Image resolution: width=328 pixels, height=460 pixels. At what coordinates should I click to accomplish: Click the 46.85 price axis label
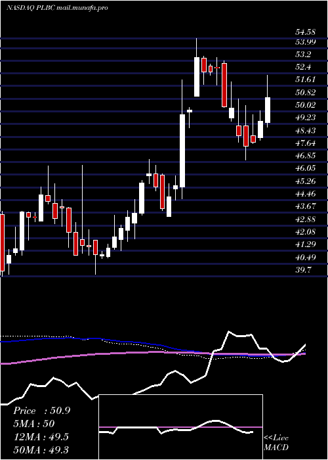coord(306,156)
